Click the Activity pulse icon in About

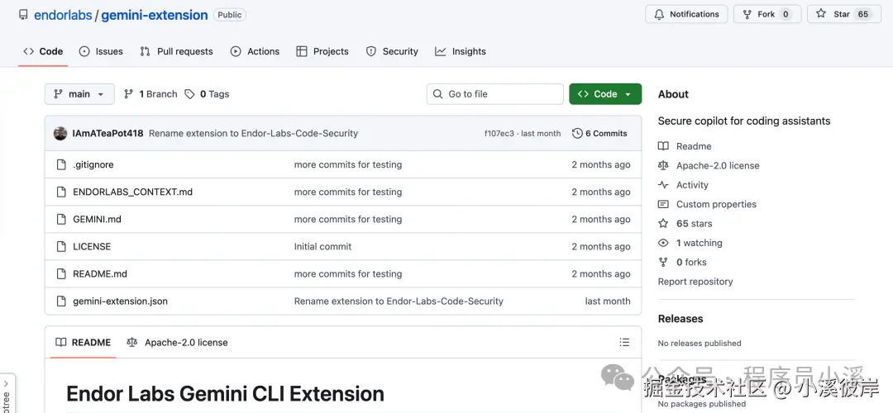pyautogui.click(x=663, y=185)
